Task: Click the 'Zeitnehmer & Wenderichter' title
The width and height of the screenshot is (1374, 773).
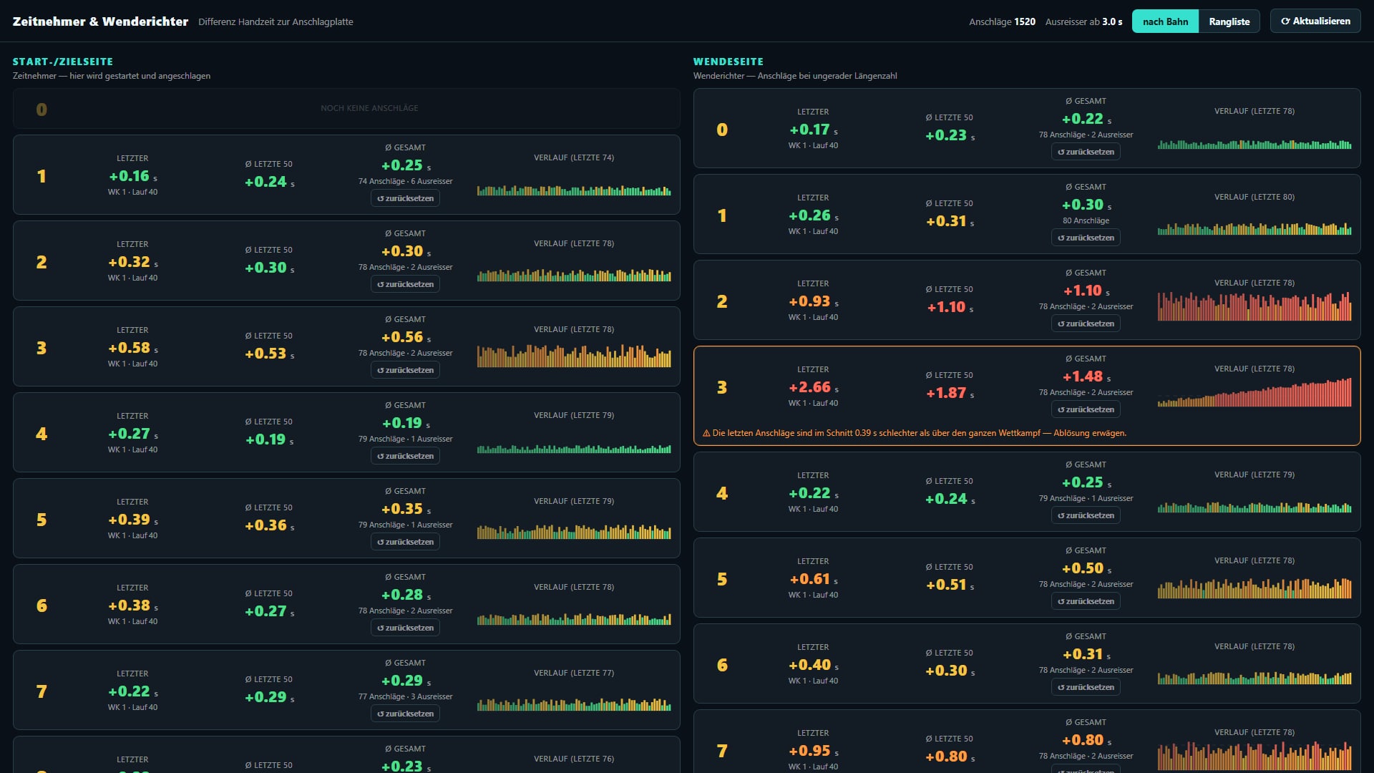Action: coord(100,21)
